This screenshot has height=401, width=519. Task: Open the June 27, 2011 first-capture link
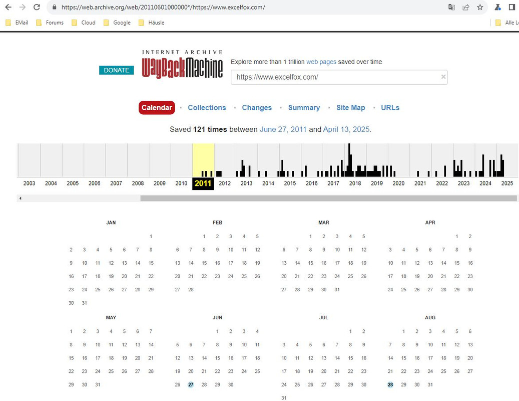coord(283,129)
